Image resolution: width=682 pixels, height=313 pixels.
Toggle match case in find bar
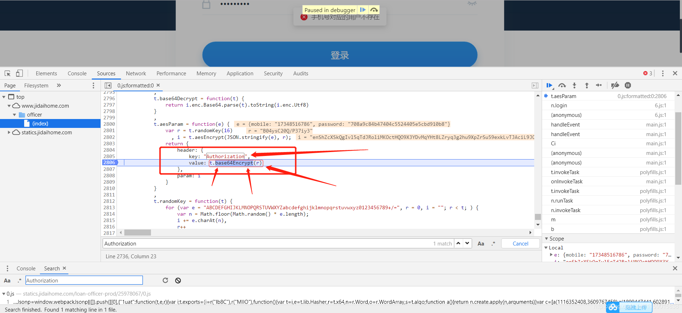point(481,244)
